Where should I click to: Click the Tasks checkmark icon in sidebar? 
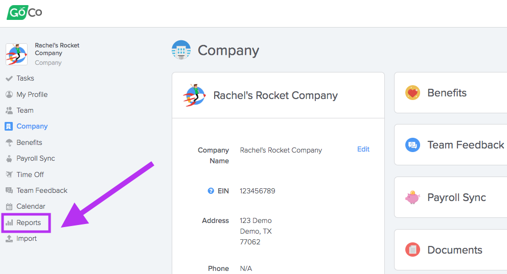(9, 79)
